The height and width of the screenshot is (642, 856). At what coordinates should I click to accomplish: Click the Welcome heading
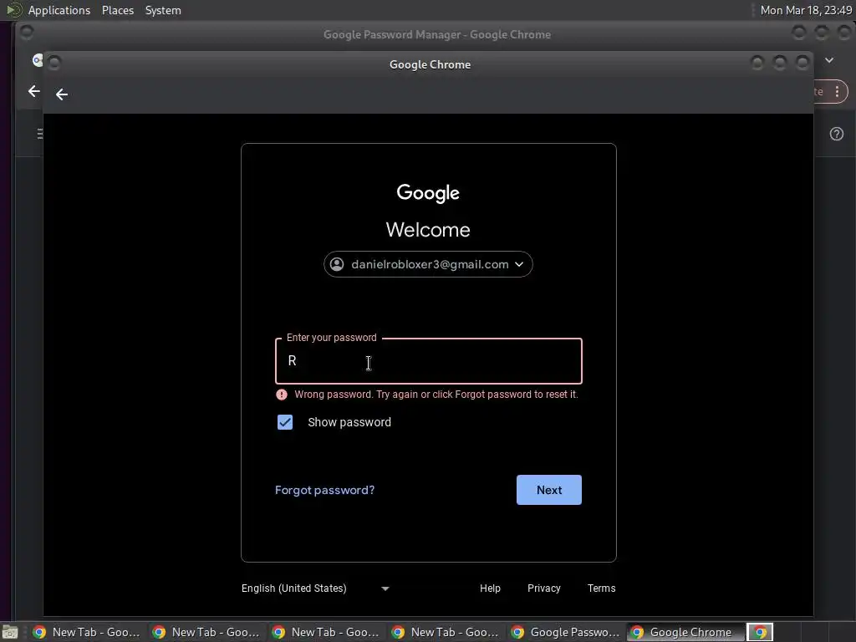click(428, 230)
